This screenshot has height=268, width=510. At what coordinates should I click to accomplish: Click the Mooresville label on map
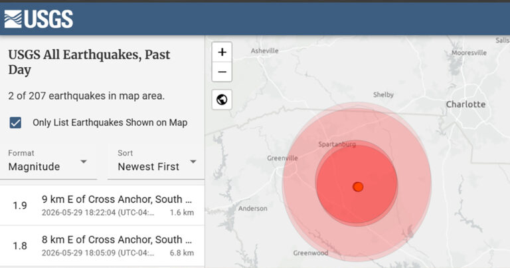click(469, 53)
